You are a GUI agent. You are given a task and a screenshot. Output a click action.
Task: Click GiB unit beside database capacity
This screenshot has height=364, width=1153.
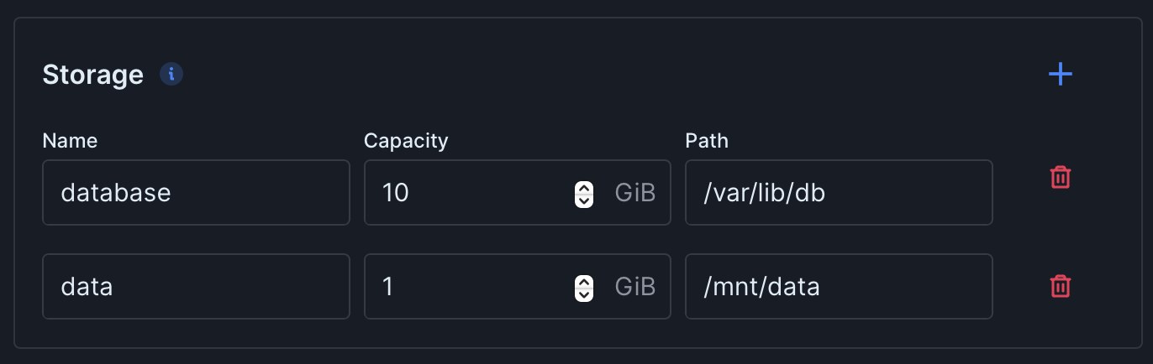(634, 193)
